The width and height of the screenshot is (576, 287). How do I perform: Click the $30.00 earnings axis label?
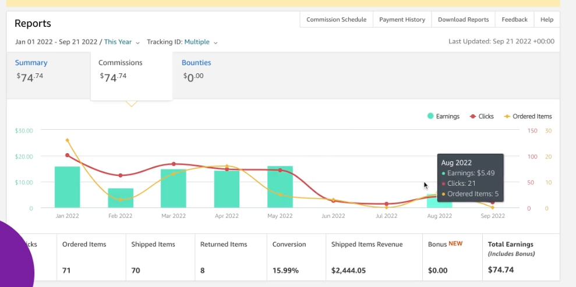click(x=24, y=130)
